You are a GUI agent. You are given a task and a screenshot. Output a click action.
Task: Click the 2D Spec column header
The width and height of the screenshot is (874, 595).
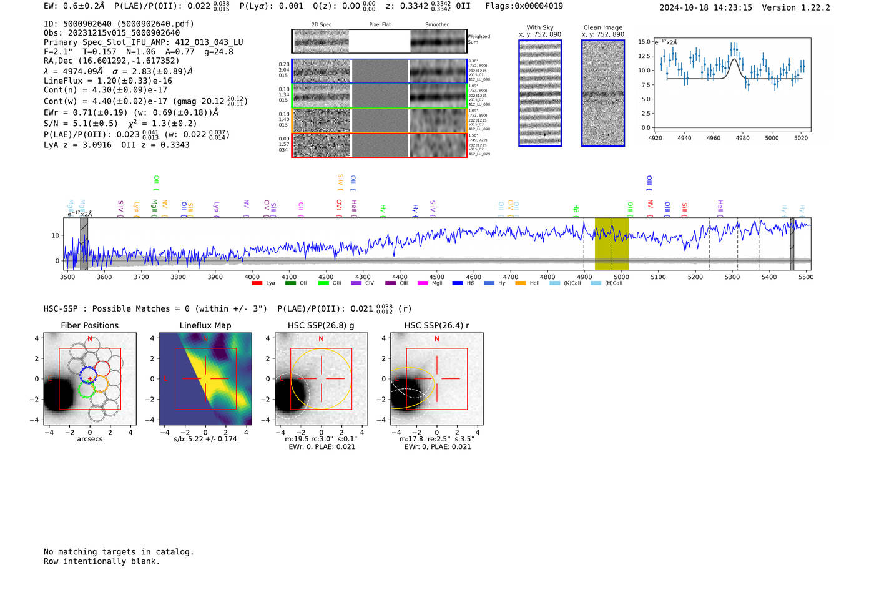coord(322,24)
